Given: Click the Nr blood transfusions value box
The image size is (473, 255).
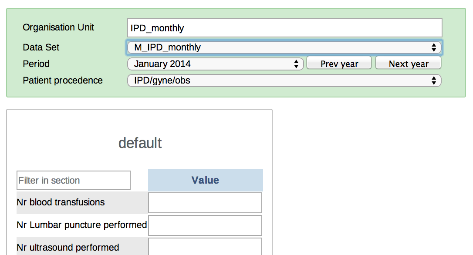Looking at the screenshot, I should 205,203.
